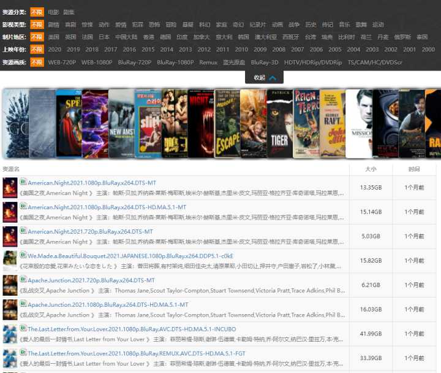This screenshot has width=441, height=373.
Task: Filter genre by 战争
Action: point(294,25)
